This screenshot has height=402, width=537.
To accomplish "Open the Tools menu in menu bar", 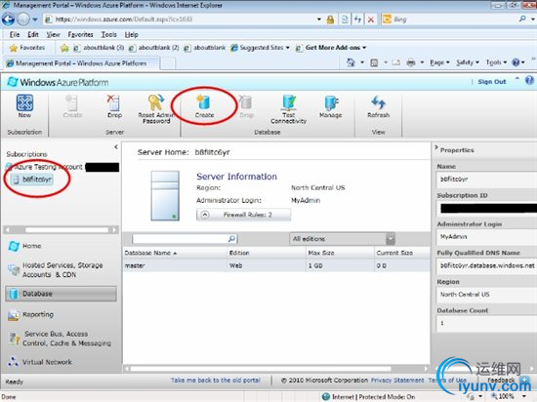I will pyautogui.click(x=109, y=34).
